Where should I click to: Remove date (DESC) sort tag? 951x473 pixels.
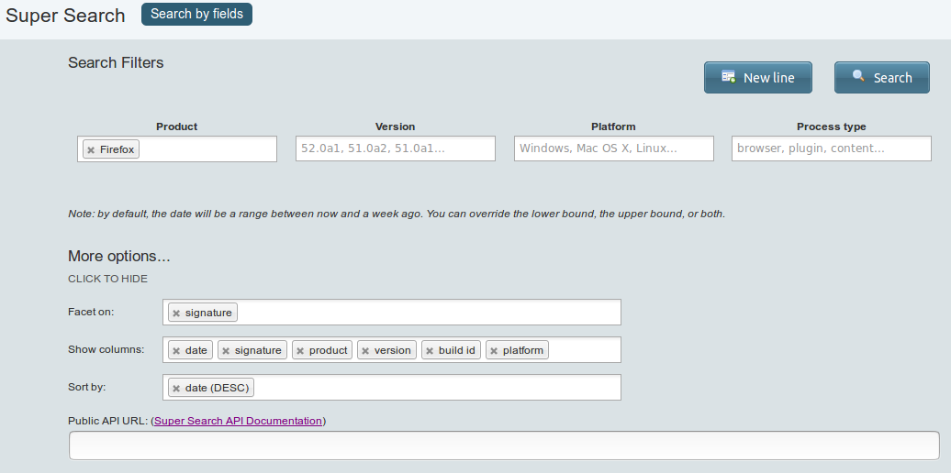point(176,389)
